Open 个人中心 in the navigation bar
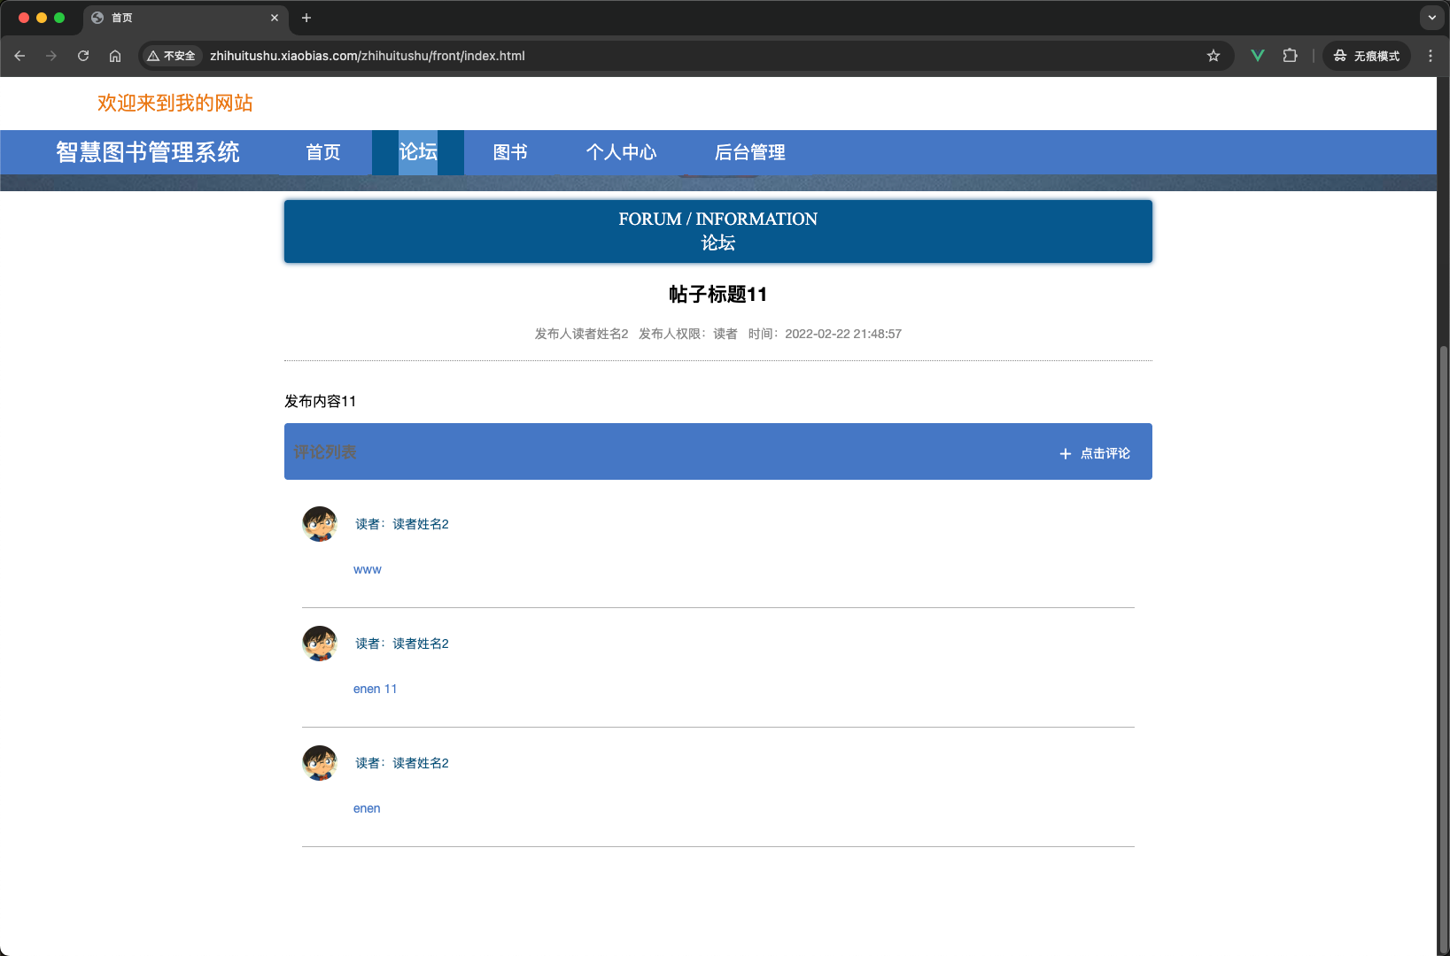This screenshot has width=1450, height=956. coord(621,152)
